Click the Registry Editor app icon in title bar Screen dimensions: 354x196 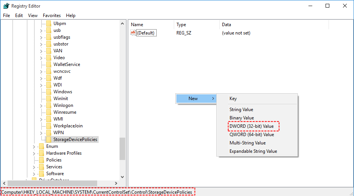(x=6, y=6)
